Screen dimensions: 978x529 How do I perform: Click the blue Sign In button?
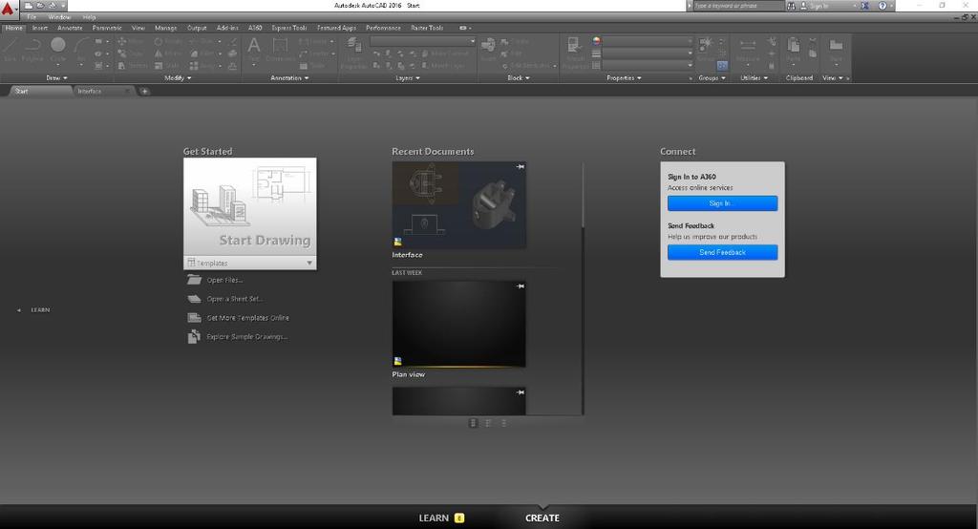click(x=722, y=203)
